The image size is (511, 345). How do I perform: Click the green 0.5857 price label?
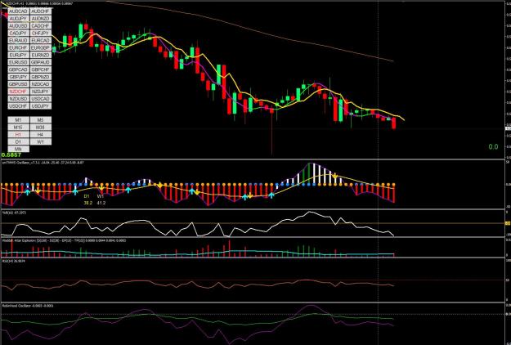11,155
